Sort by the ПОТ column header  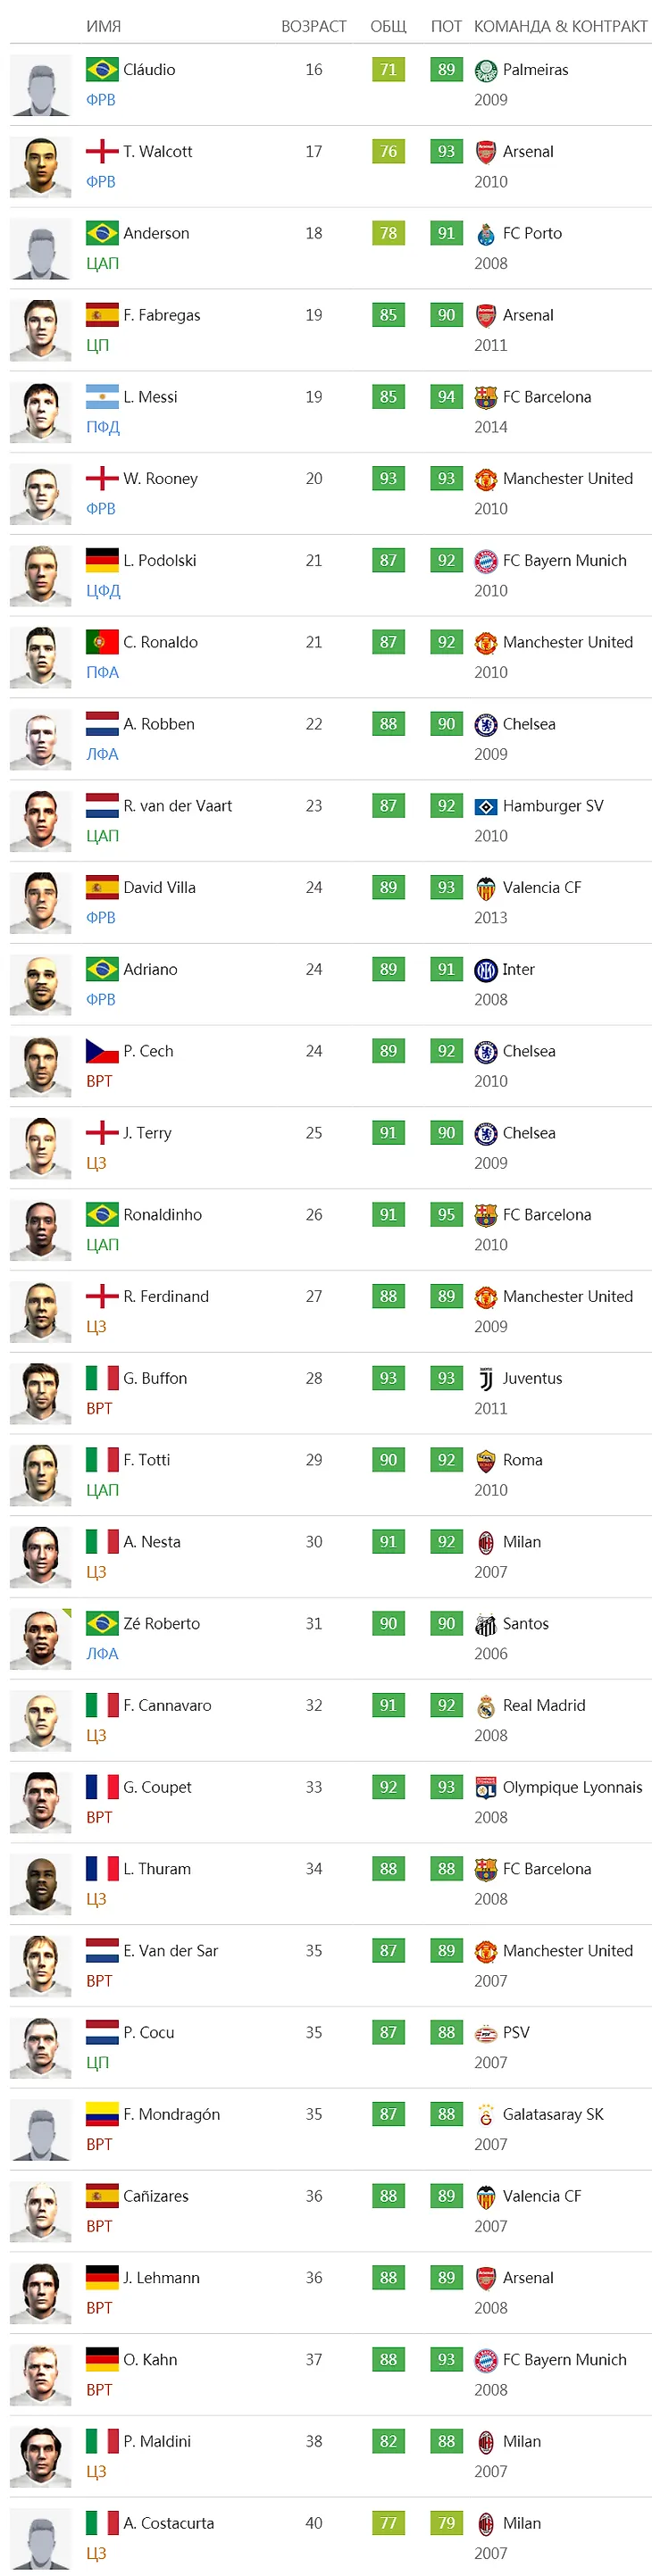(446, 26)
